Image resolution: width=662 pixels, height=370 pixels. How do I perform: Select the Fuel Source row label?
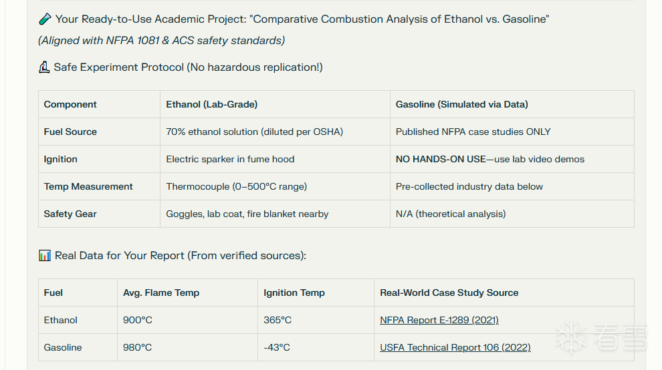click(x=70, y=132)
